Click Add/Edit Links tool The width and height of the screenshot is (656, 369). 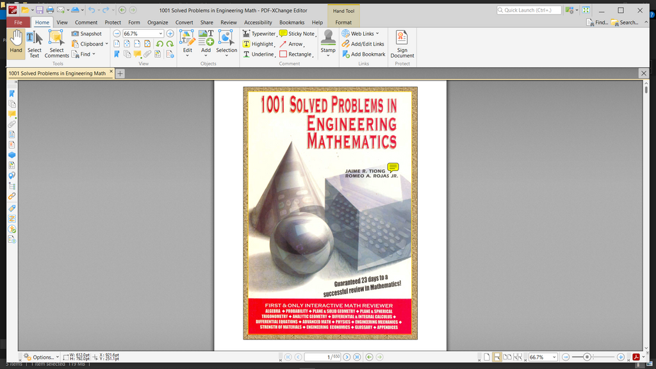(x=363, y=44)
